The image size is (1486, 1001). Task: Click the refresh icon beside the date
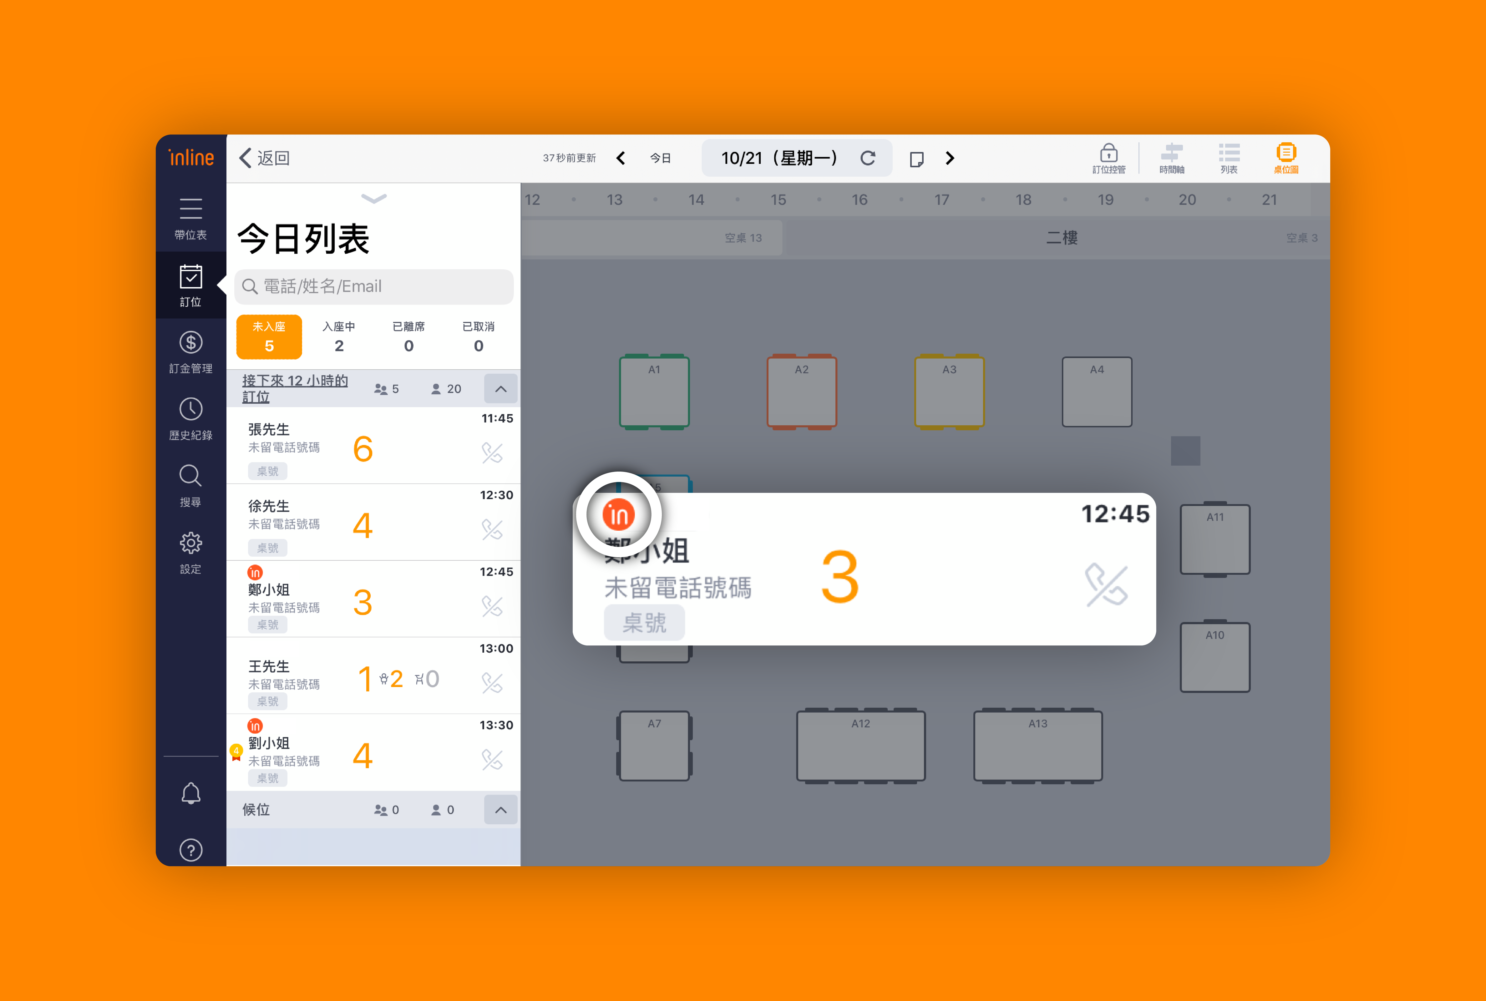[x=867, y=158]
